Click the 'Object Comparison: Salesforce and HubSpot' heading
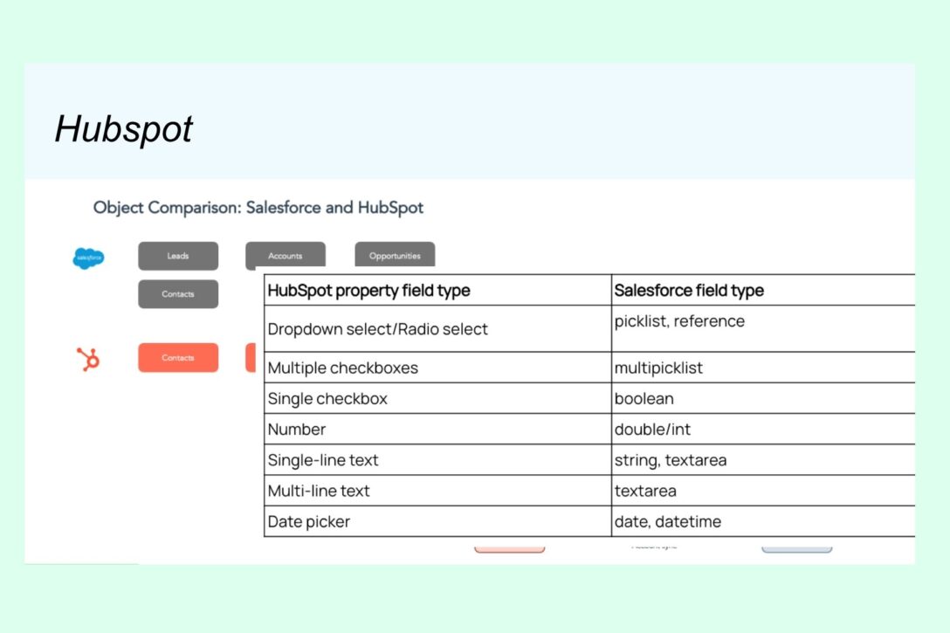The height and width of the screenshot is (633, 950). (x=258, y=208)
